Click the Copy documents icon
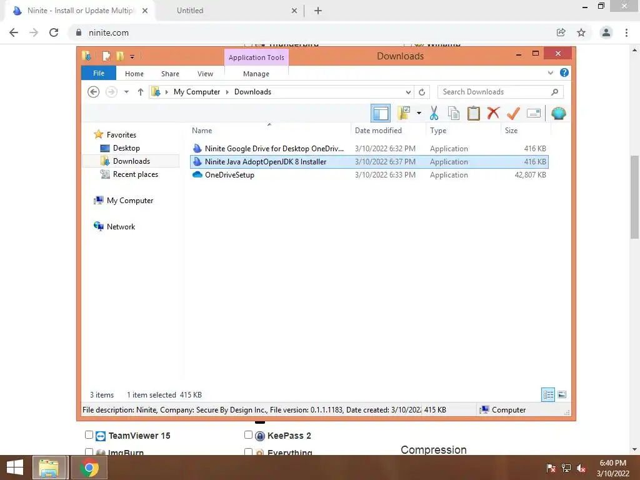The image size is (640, 480). [x=454, y=113]
